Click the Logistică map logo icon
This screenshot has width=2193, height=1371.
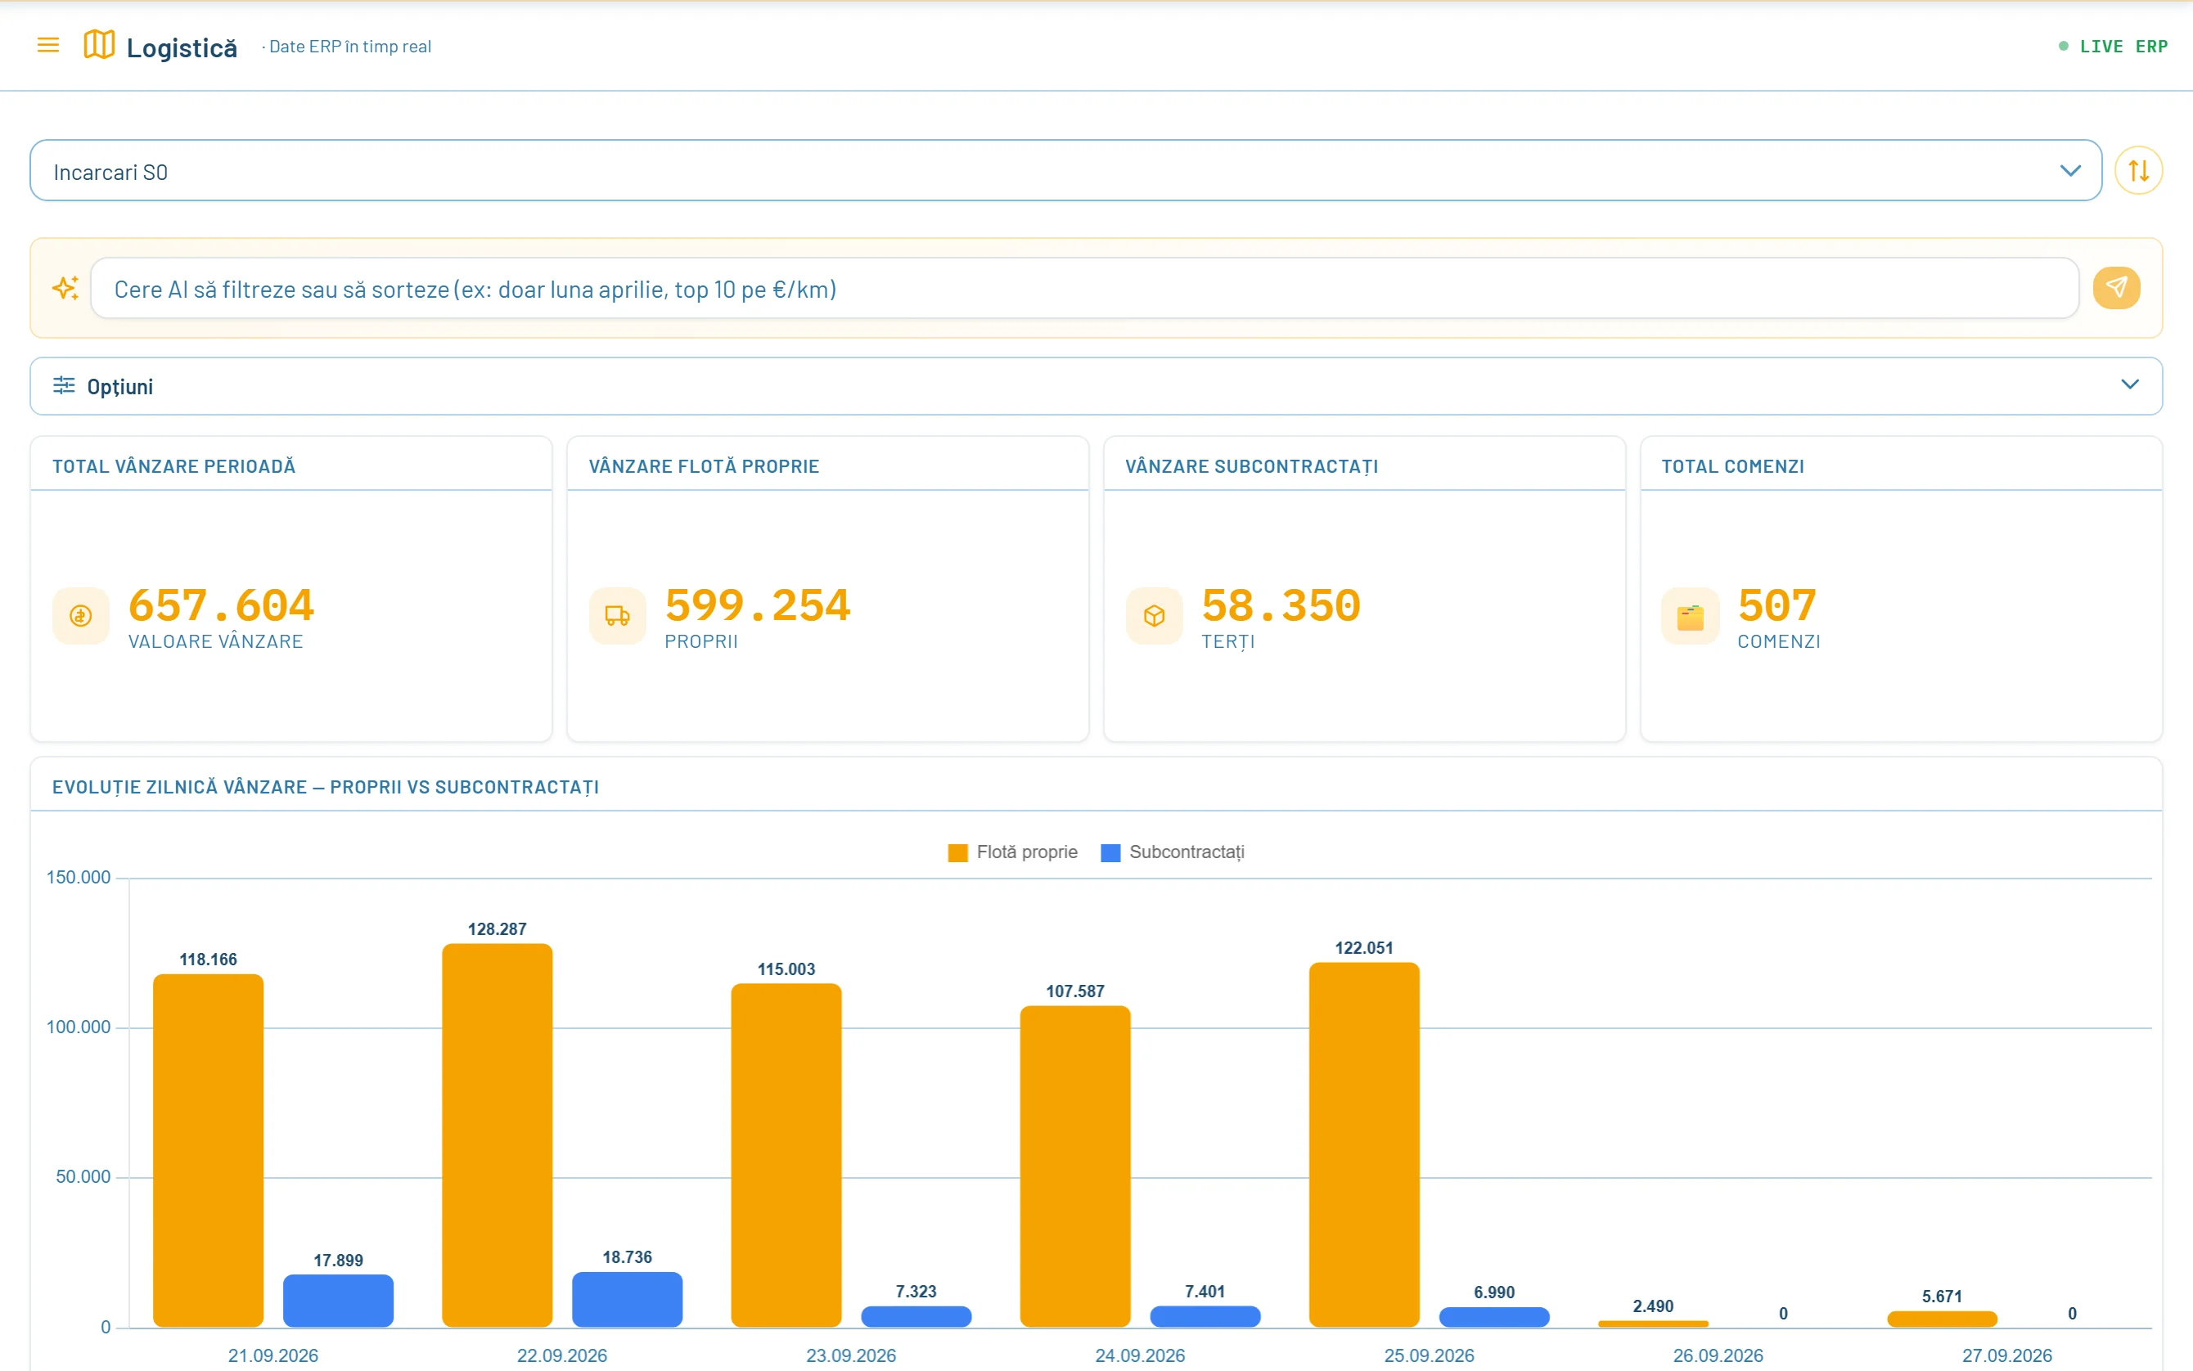[x=99, y=44]
